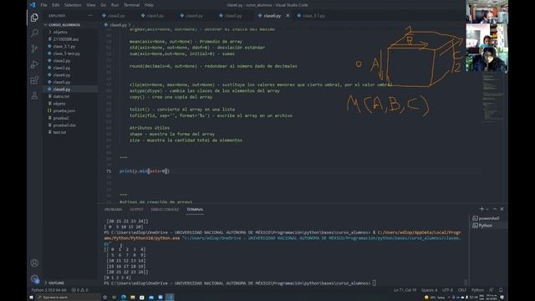Open the View menu
Image resolution: width=535 pixels, height=301 pixels.
click(x=91, y=5)
